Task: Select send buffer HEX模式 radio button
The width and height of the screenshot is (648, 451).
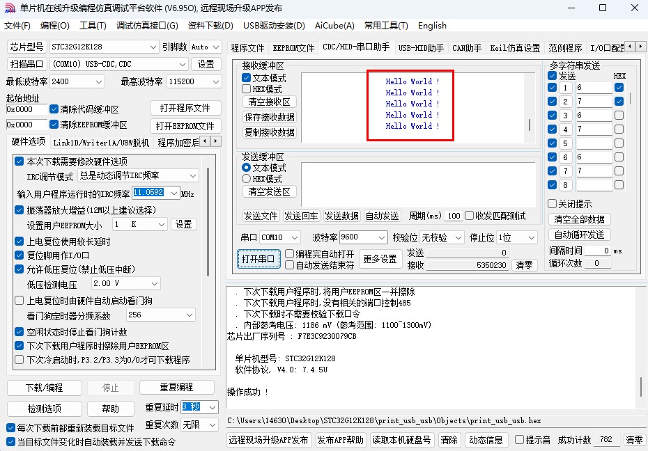Action: coord(246,179)
